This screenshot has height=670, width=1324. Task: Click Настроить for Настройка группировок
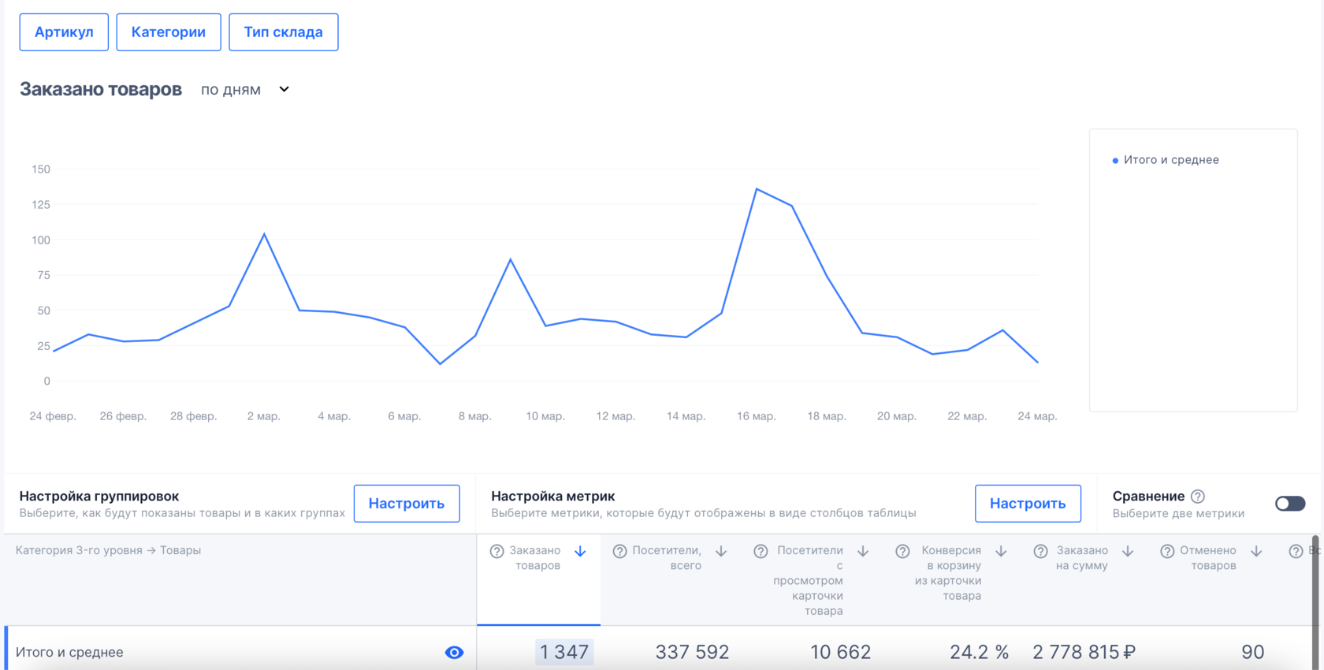pyautogui.click(x=407, y=504)
